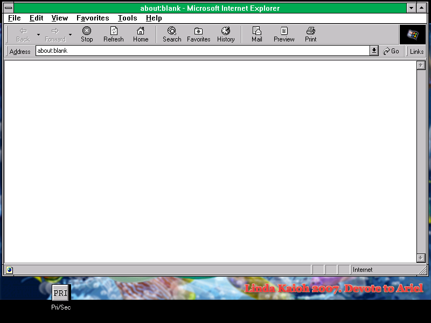Open the Favorites toolbar pane
This screenshot has width=431, height=323.
point(198,34)
